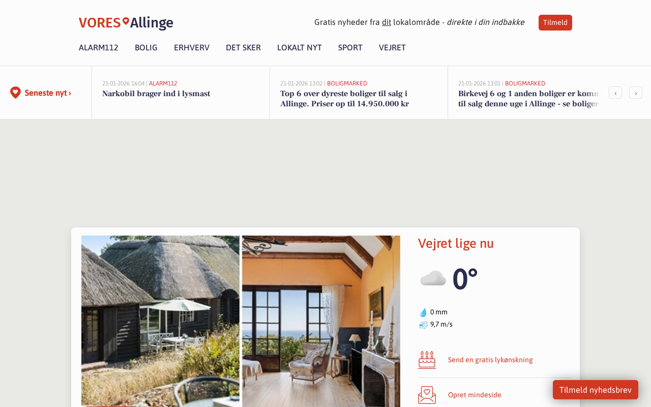
Task: Click the heart icon beside Seneste nyt
Action: pyautogui.click(x=15, y=93)
